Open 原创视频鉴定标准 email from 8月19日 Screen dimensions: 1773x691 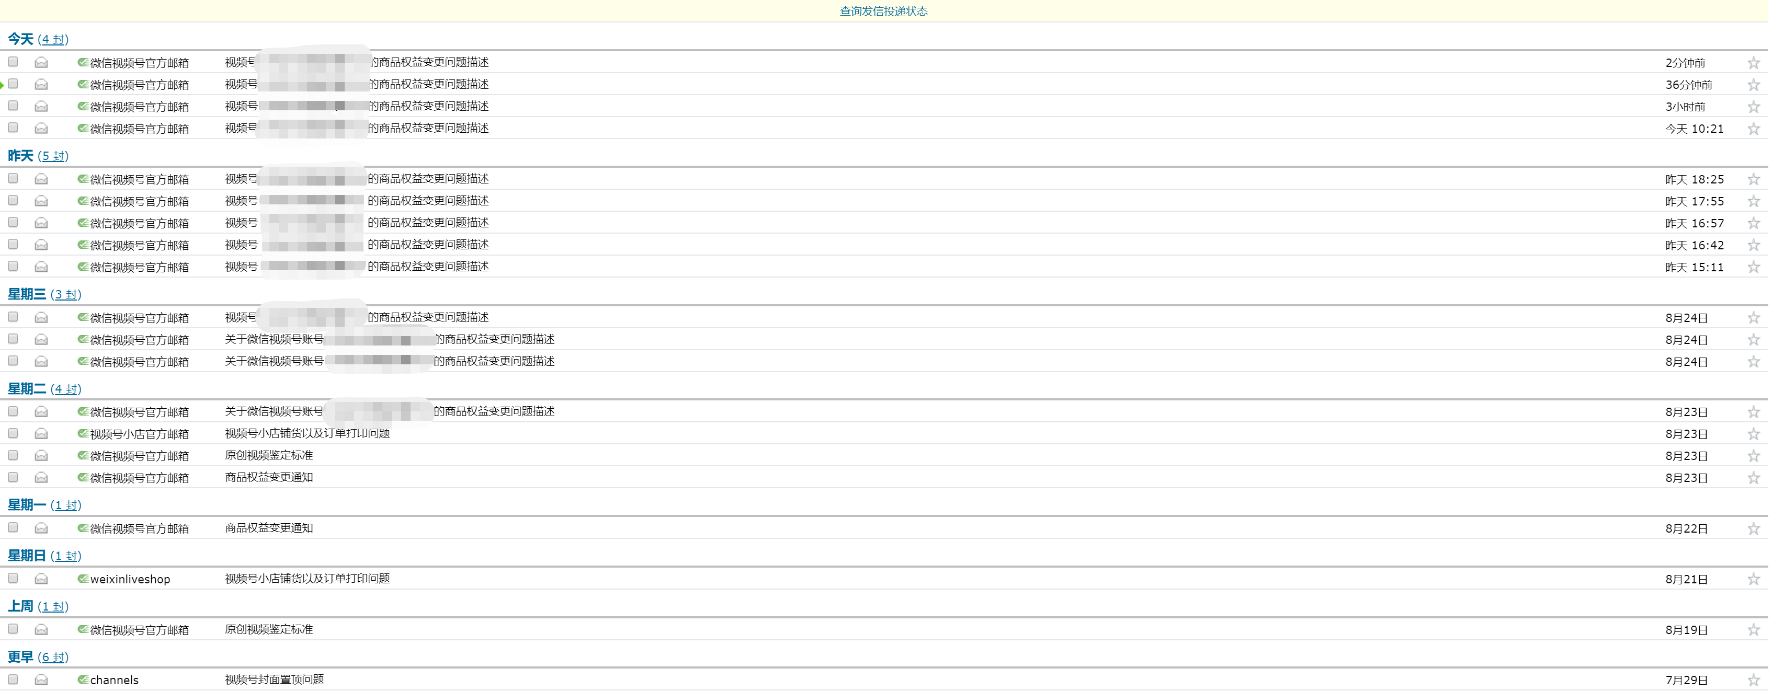(x=270, y=630)
